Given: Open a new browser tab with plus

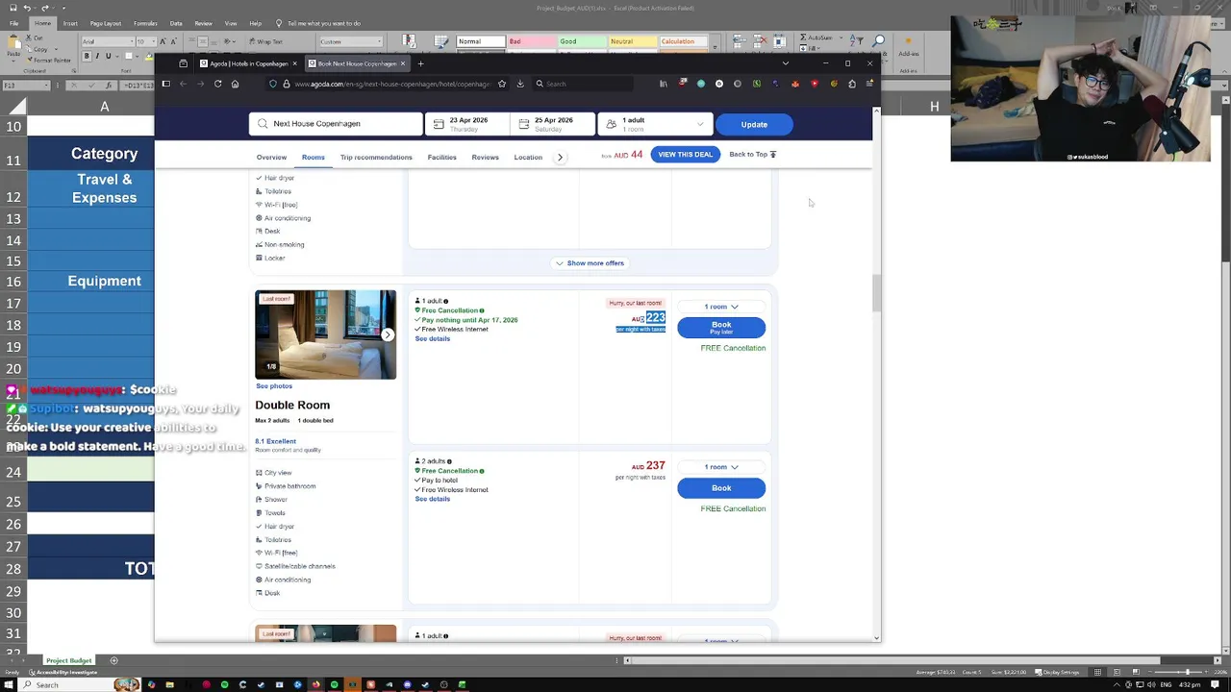Looking at the screenshot, I should pos(420,63).
